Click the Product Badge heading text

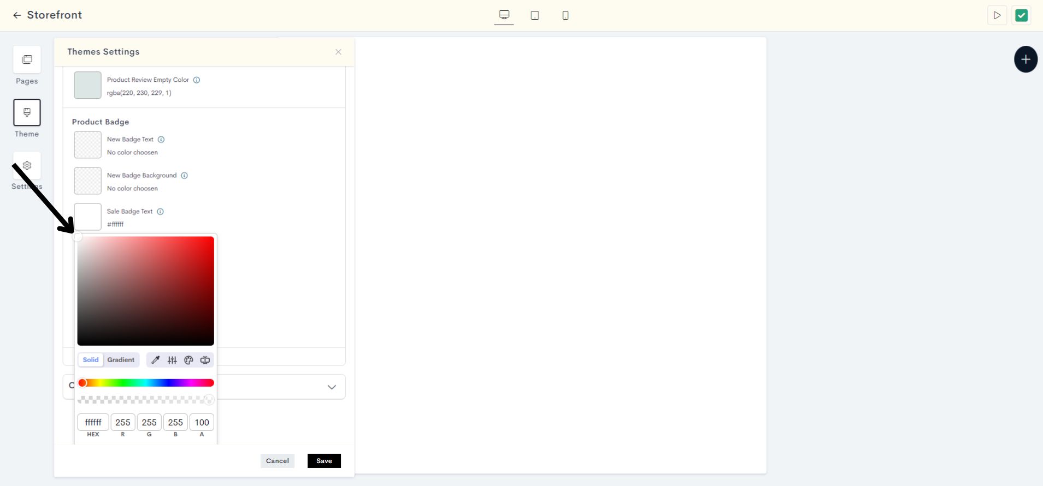click(101, 122)
